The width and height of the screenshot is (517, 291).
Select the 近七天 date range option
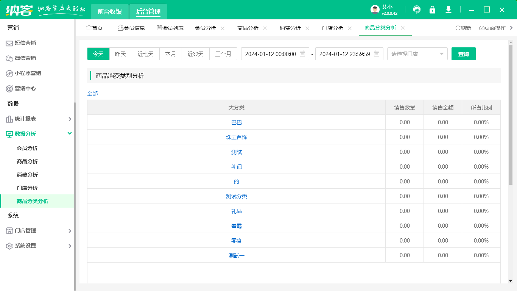click(x=145, y=54)
